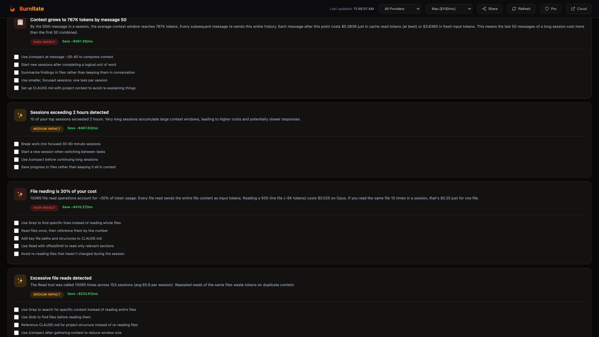Open the Cloud external link icon
The height and width of the screenshot is (337, 599).
pos(573,9)
